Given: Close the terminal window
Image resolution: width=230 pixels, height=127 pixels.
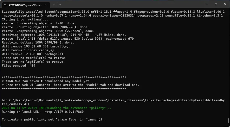Looking at the screenshot, I should (x=225, y=4).
